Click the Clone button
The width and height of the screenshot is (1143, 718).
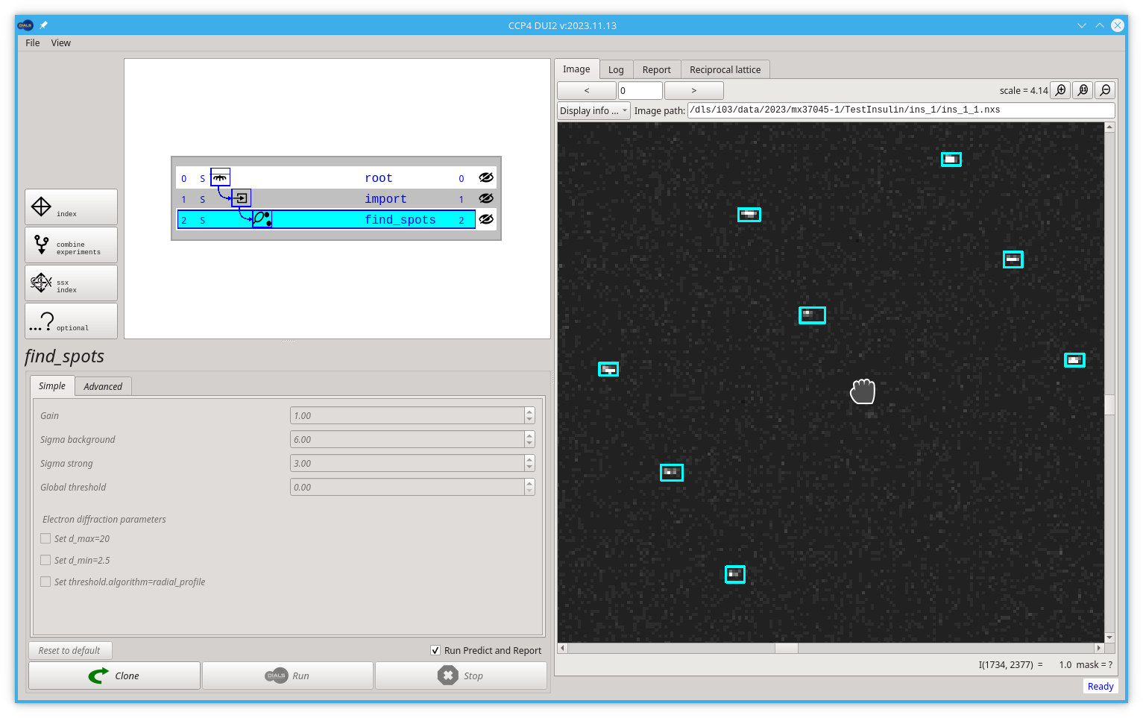[114, 676]
